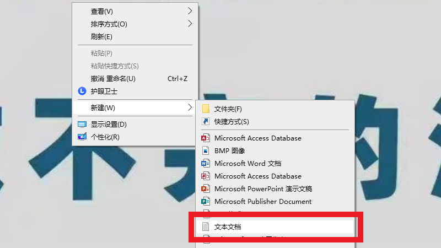
Task: Click the shortcut arrow icon for 快捷方式
Action: click(206, 121)
